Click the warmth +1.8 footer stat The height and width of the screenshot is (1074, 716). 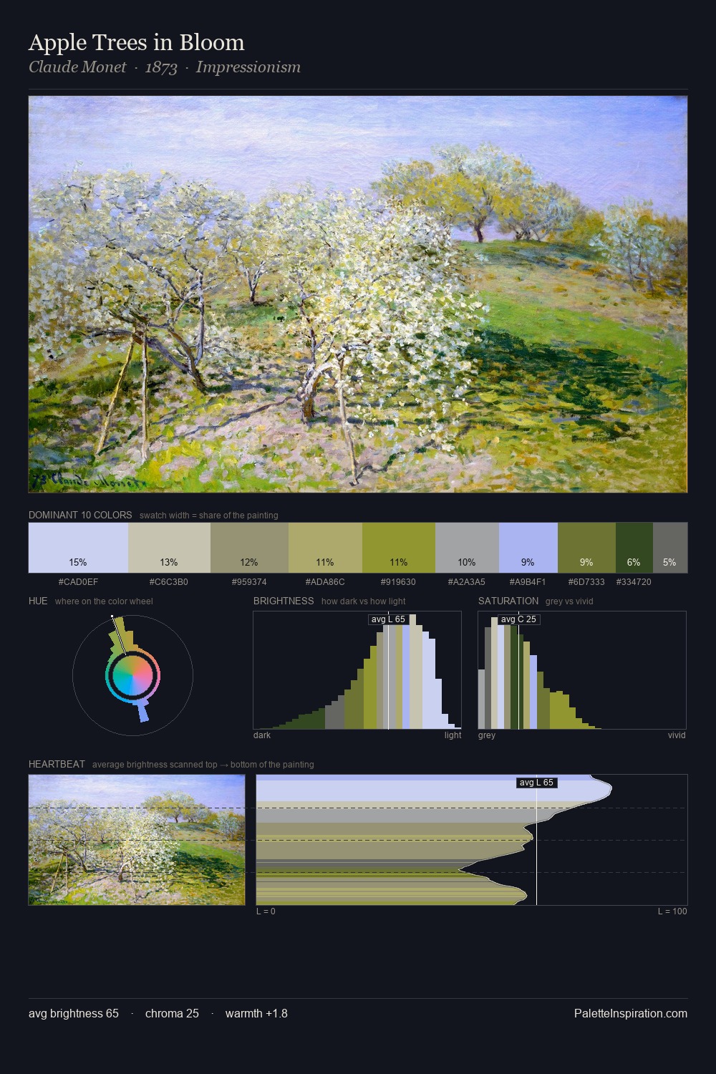pyautogui.click(x=256, y=1013)
